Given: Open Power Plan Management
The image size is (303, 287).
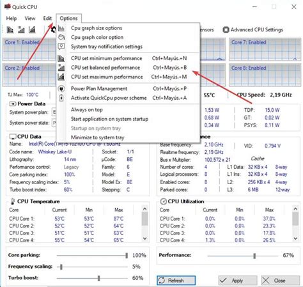Looking at the screenshot, I should pyautogui.click(x=128, y=88).
